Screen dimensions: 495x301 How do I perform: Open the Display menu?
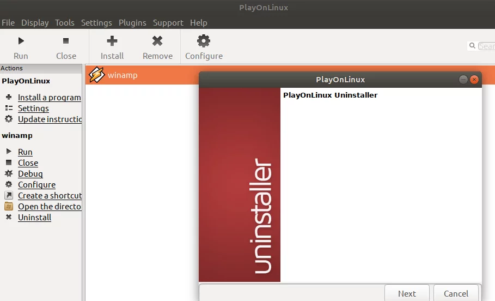coord(35,23)
